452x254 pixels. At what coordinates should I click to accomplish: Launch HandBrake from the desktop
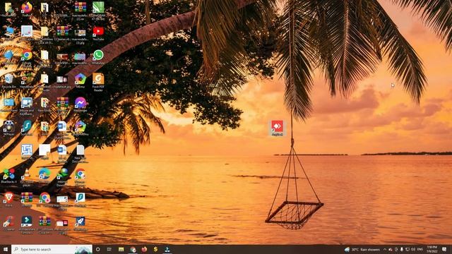click(x=27, y=80)
